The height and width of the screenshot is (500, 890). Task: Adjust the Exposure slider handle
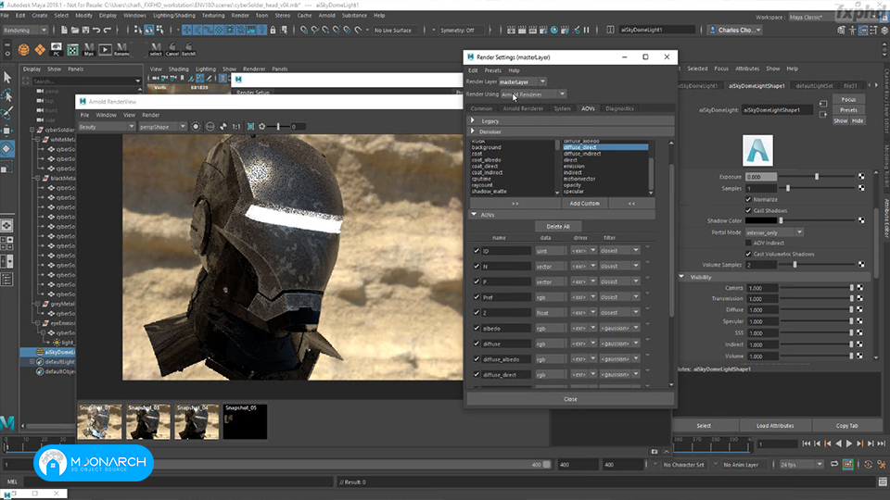[x=817, y=177]
